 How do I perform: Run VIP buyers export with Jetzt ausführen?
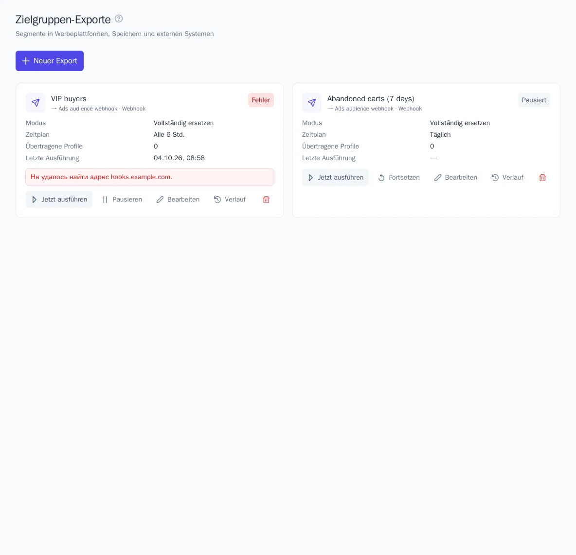tap(59, 200)
